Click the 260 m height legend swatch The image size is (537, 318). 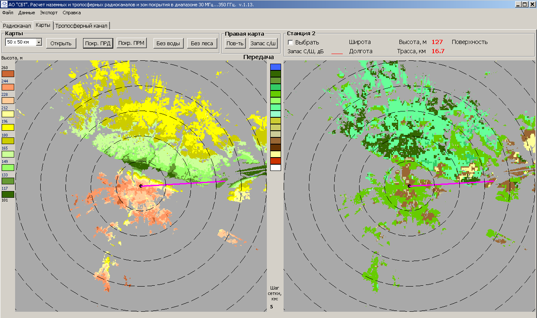click(8, 74)
